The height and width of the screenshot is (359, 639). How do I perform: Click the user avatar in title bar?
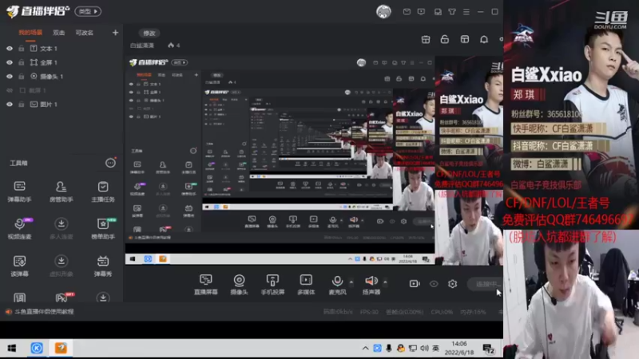[x=383, y=12]
